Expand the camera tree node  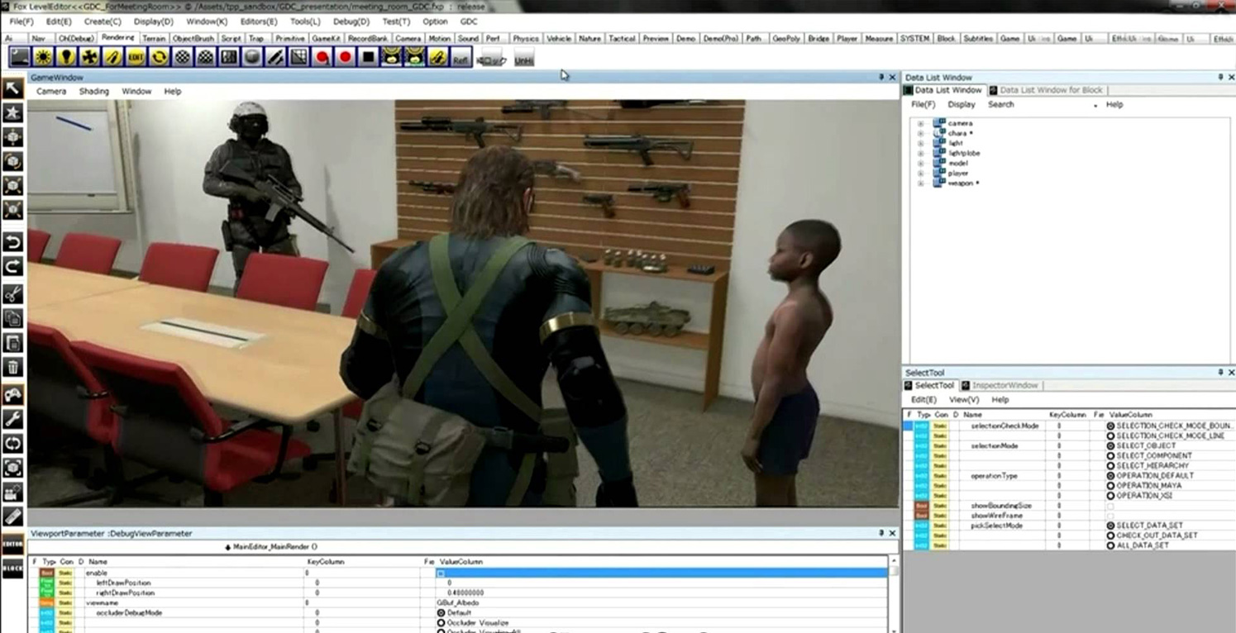point(920,124)
